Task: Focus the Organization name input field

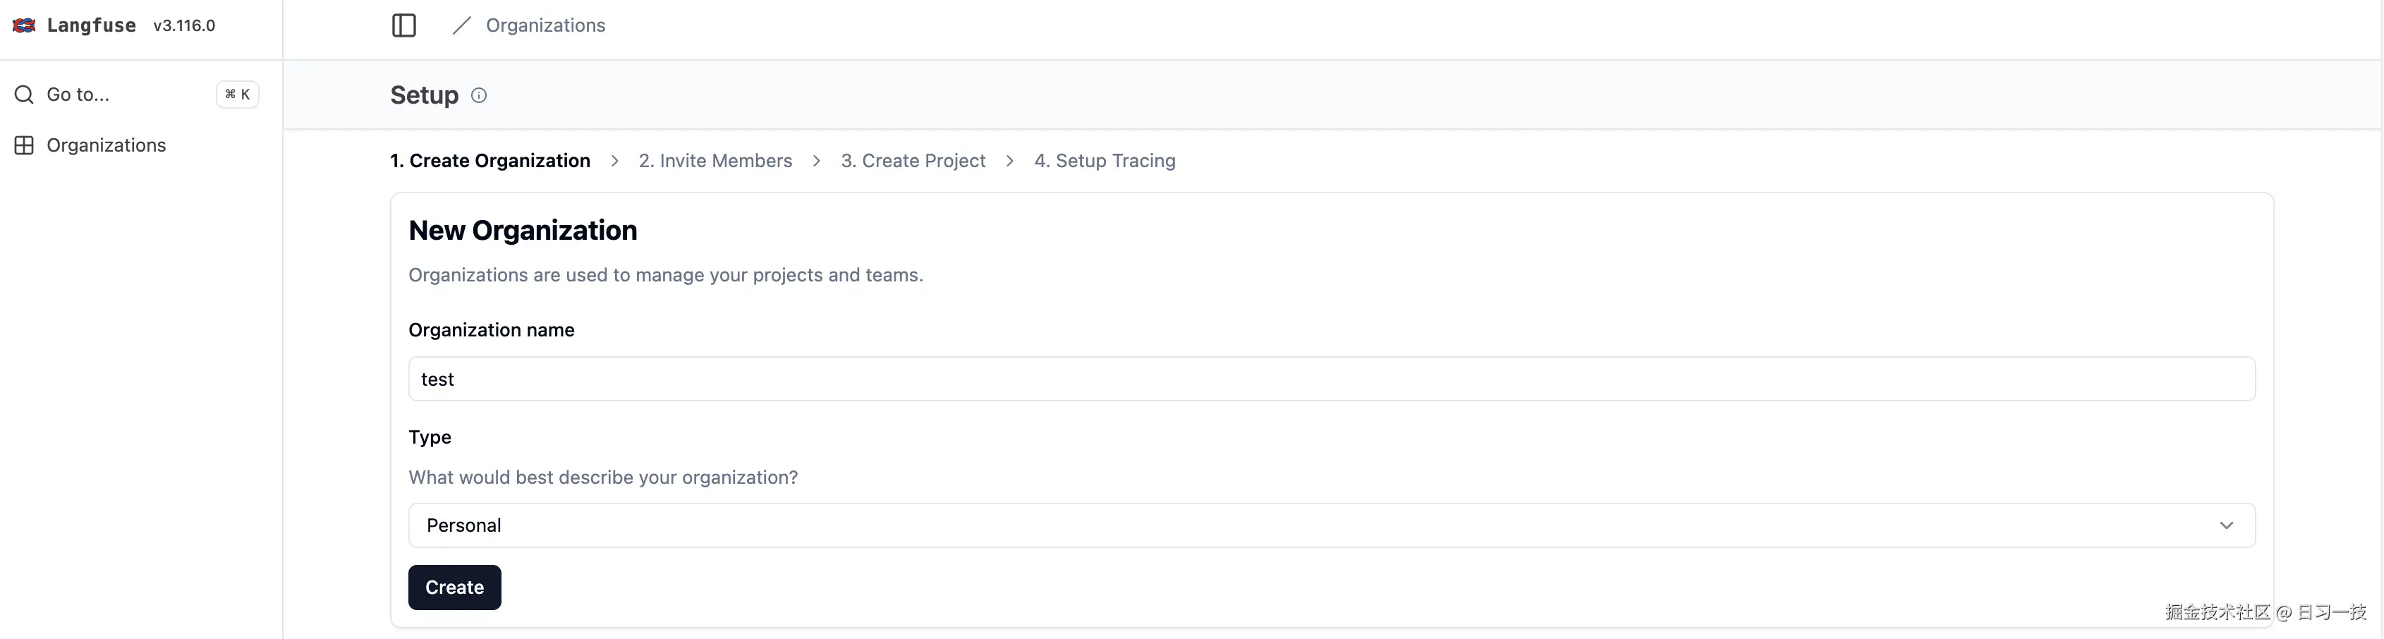Action: [1331, 379]
